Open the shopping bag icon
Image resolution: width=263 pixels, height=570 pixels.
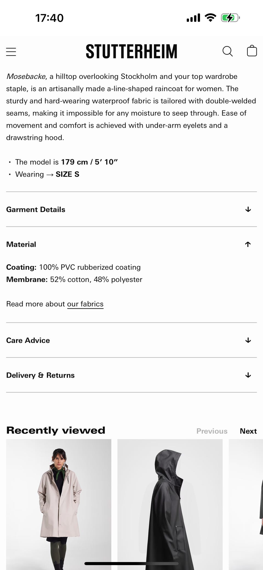(252, 51)
